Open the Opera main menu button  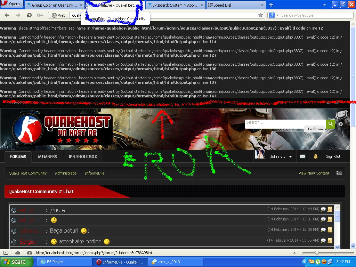click(12, 4)
